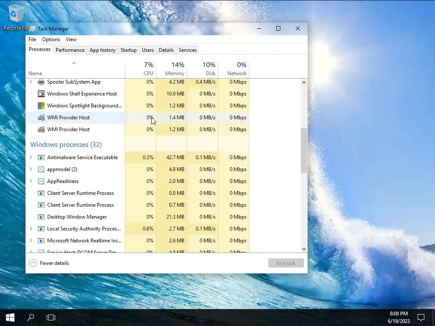435x326 pixels.
Task: Sort by the Memory column header
Action: tap(172, 69)
